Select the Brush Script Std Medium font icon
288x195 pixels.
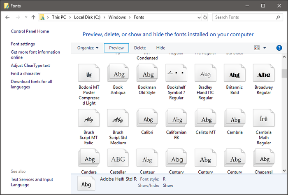click(118, 118)
